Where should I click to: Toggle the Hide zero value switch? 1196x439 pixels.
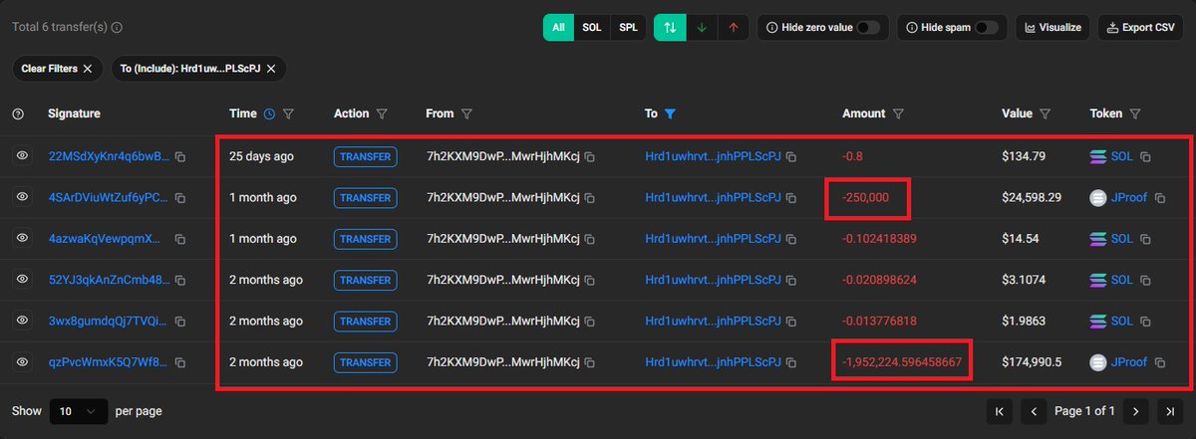click(868, 28)
